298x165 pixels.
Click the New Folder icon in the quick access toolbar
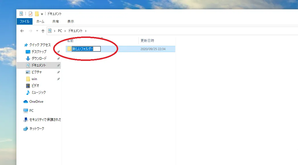(x=37, y=14)
